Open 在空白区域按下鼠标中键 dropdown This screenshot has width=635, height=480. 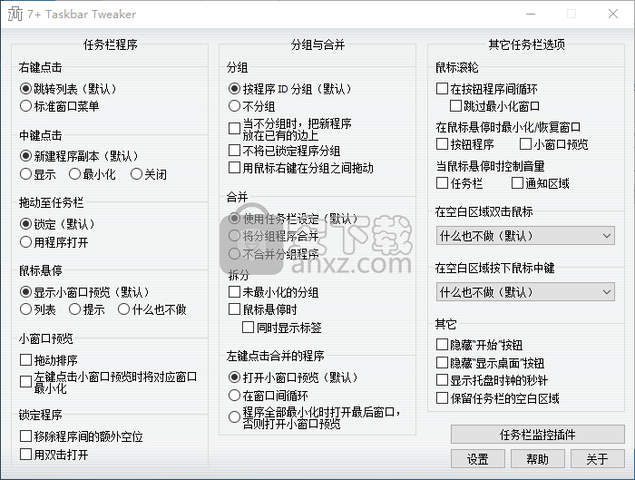525,292
